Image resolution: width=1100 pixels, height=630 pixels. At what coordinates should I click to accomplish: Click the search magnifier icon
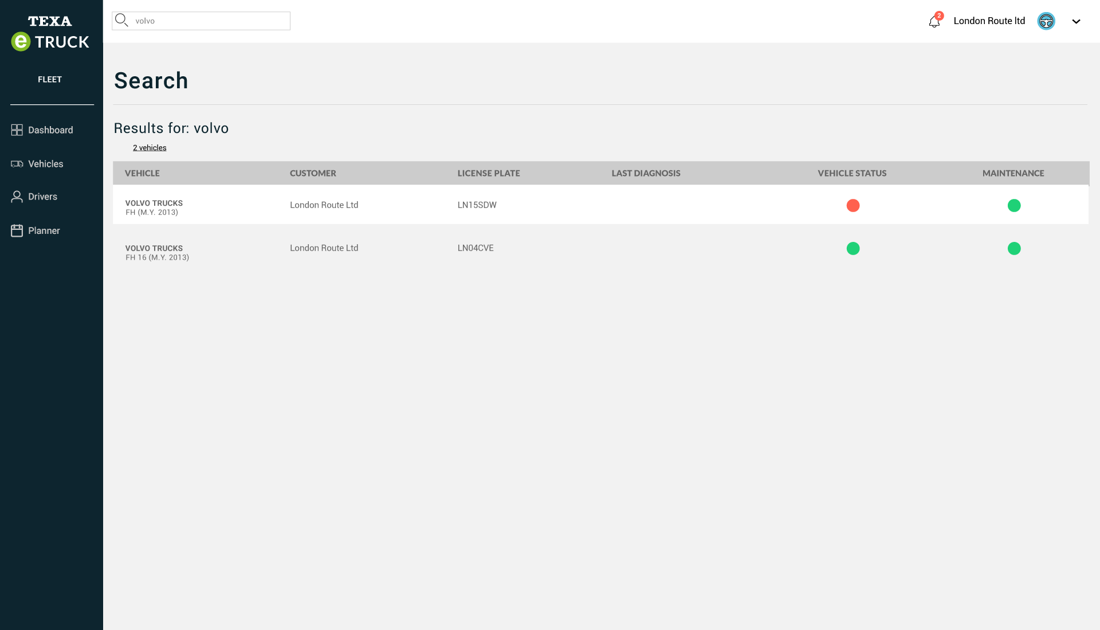tap(121, 21)
